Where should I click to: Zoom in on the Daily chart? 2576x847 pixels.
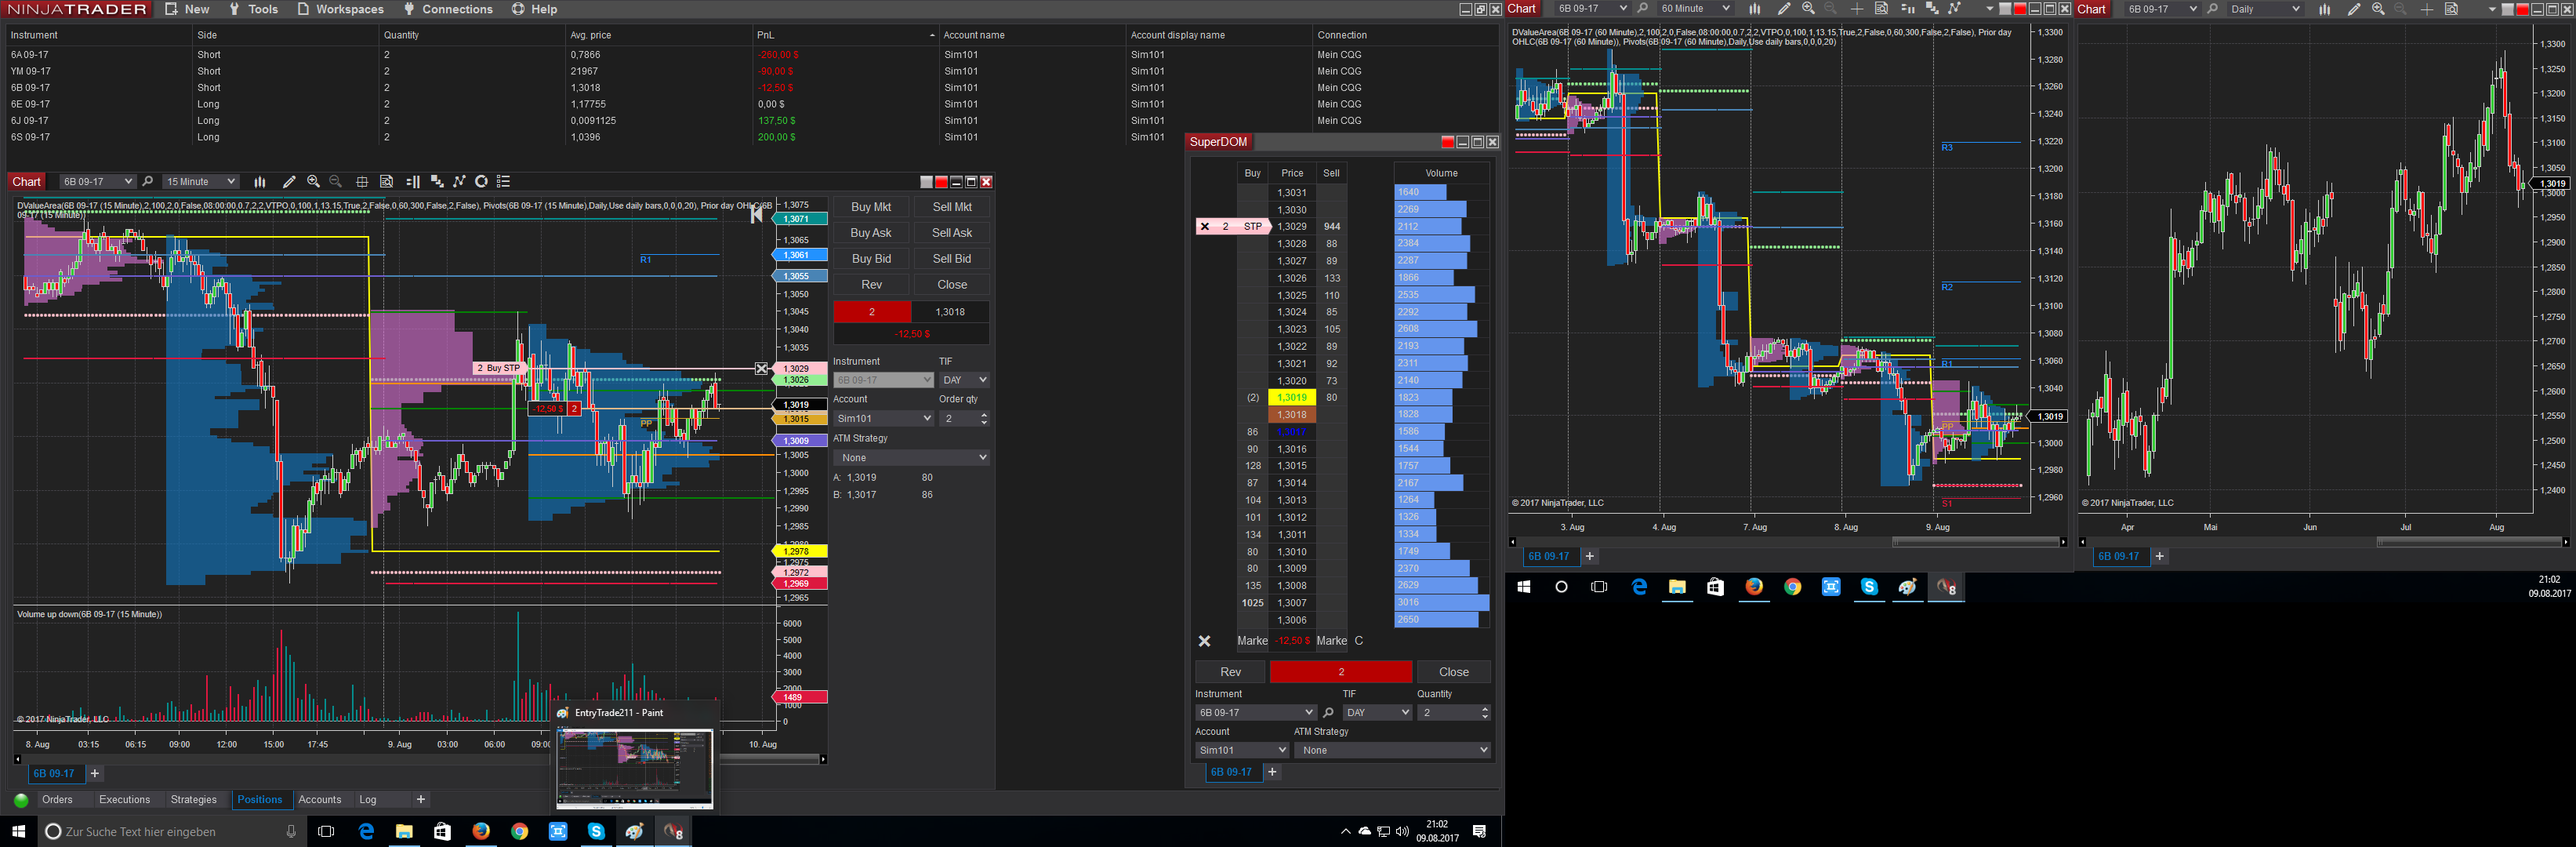pos(2378,9)
